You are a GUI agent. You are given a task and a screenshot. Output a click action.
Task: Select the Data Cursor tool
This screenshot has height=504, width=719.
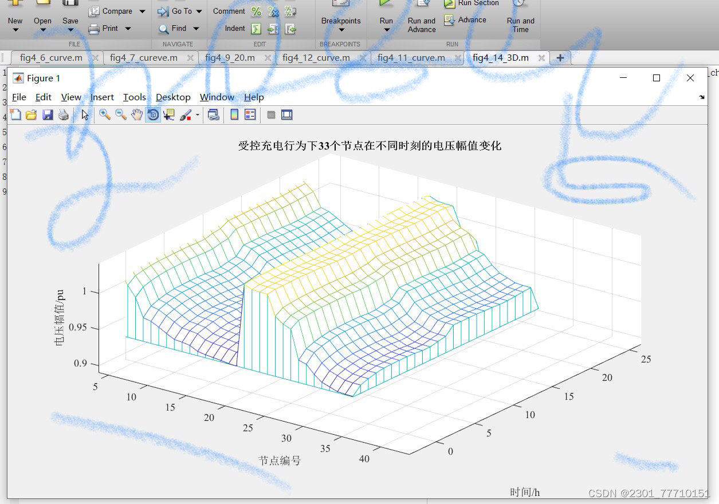click(169, 115)
